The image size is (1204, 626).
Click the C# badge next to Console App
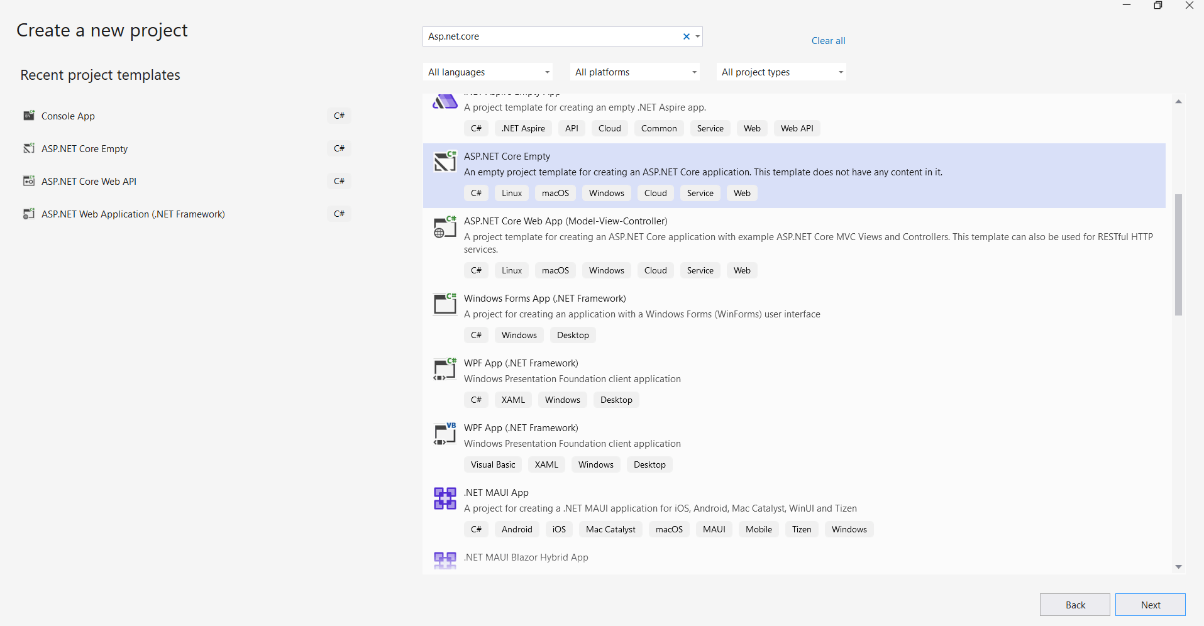[339, 116]
